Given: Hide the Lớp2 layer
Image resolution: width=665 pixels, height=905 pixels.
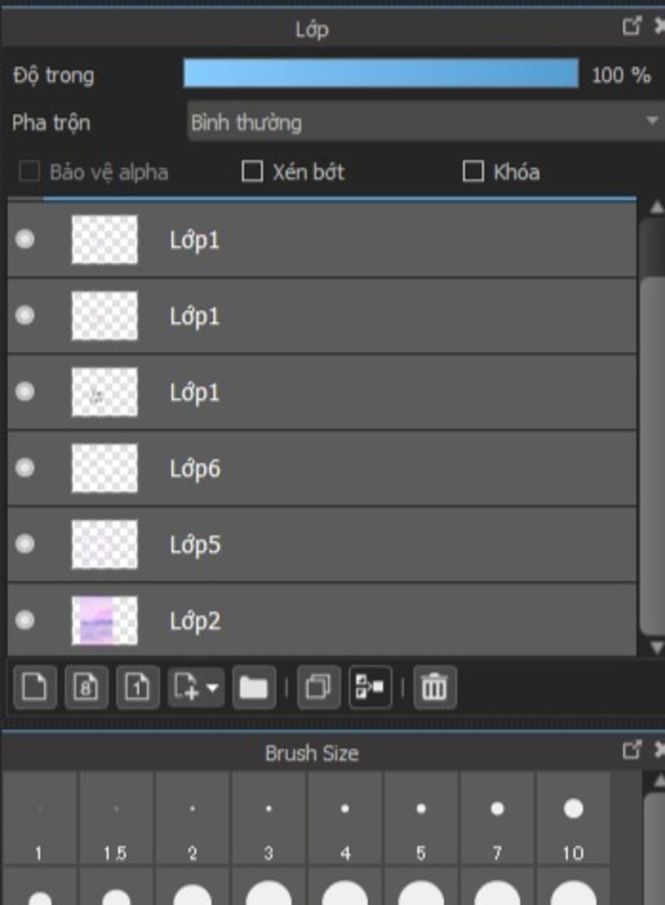Looking at the screenshot, I should 25,620.
